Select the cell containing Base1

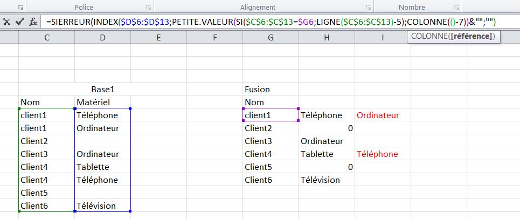(102, 89)
